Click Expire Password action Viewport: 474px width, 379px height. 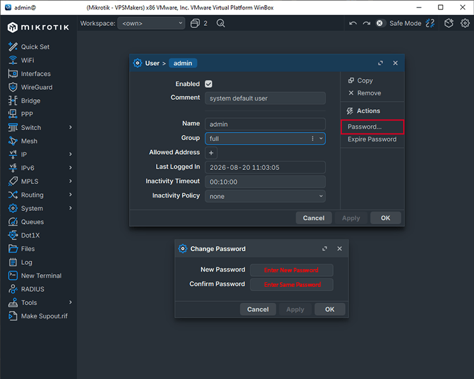coord(372,140)
